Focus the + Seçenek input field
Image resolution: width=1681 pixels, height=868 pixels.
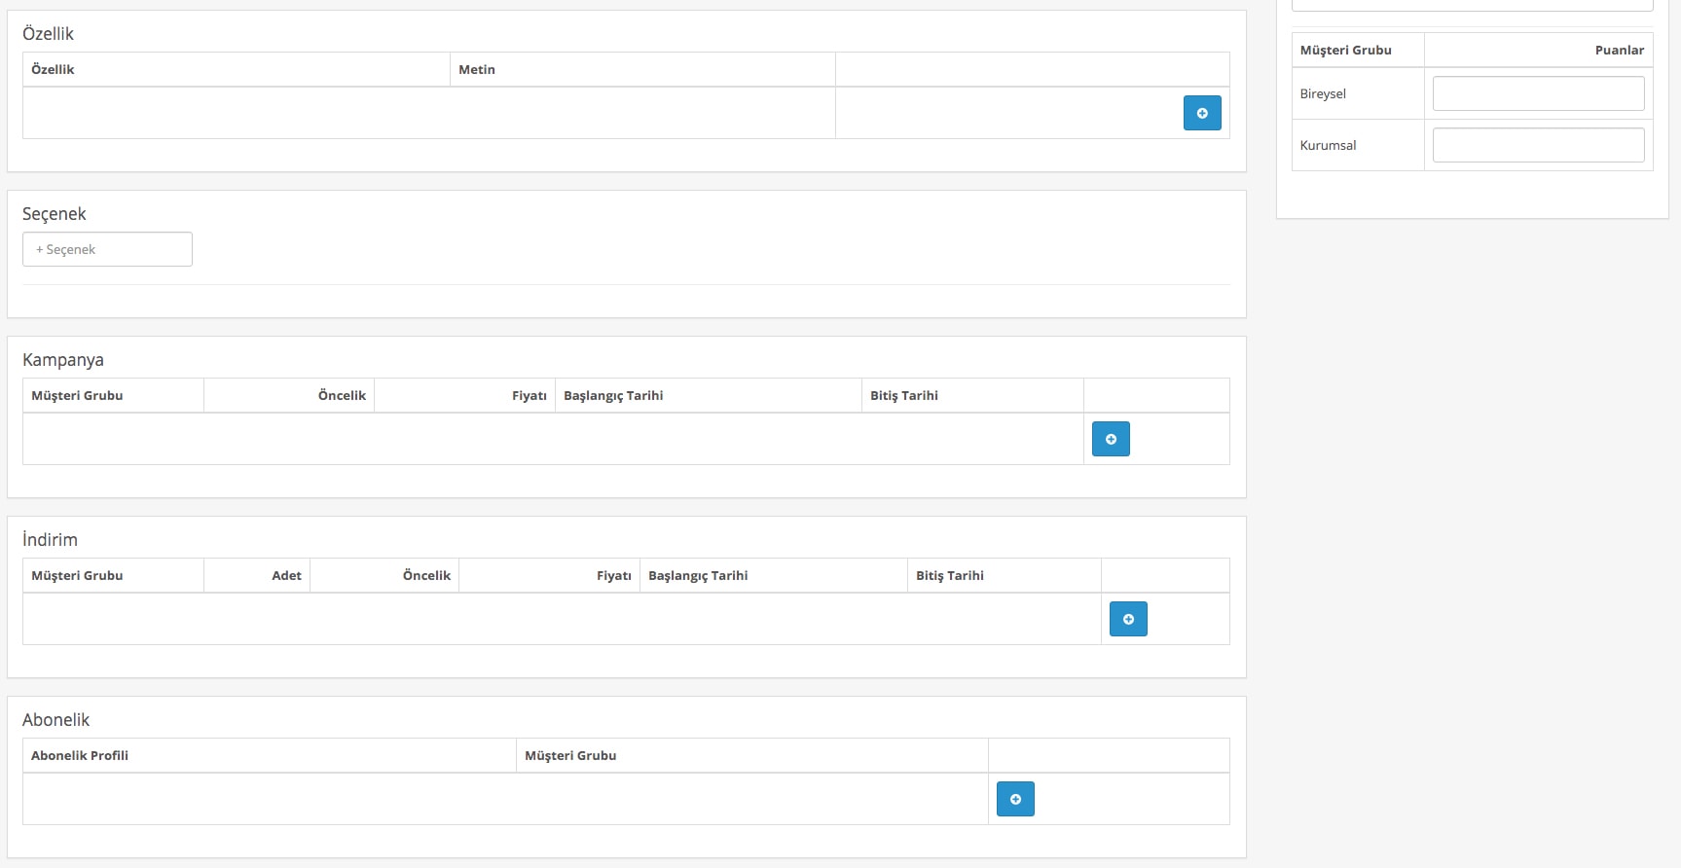(x=107, y=249)
